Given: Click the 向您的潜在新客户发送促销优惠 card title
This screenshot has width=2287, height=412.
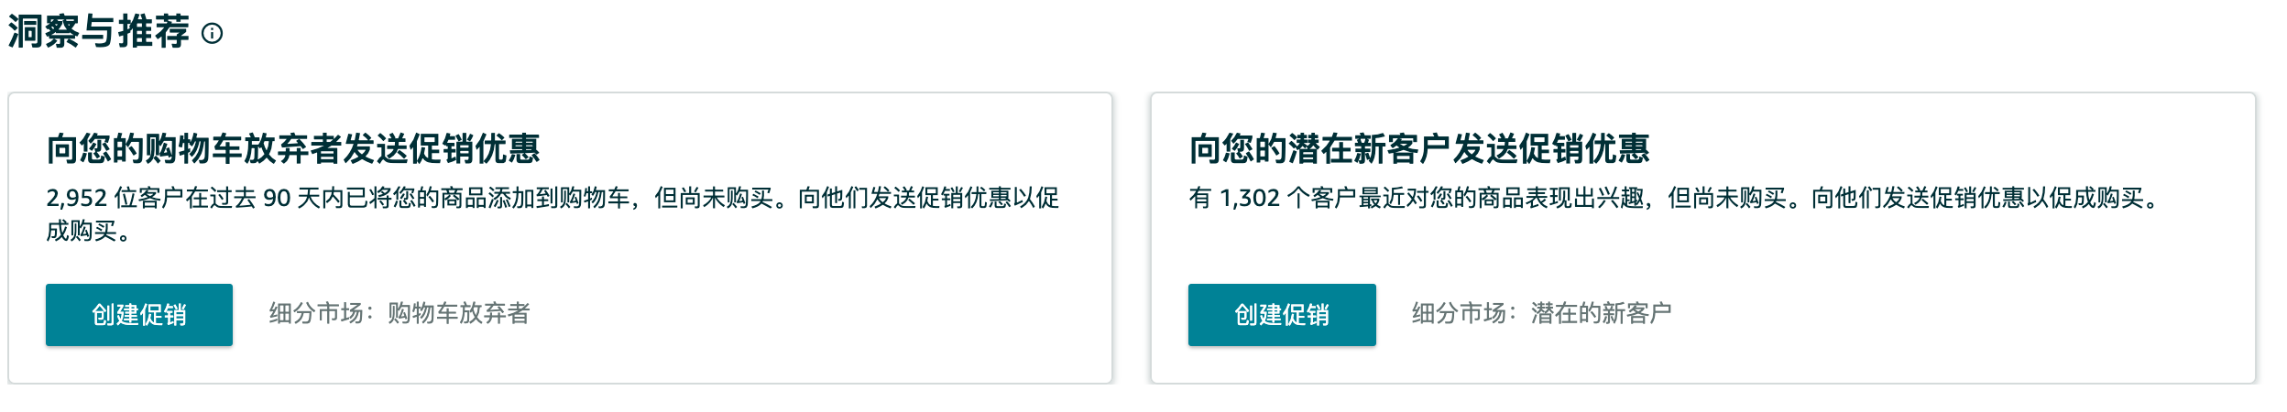Looking at the screenshot, I should (x=1419, y=148).
